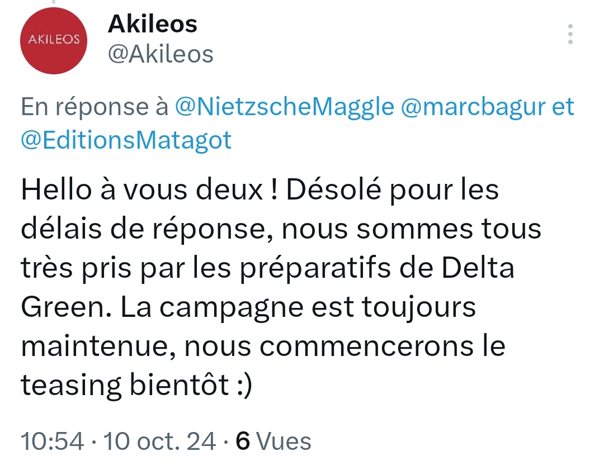Image resolution: width=604 pixels, height=470 pixels.
Task: Click the red Akileos profile avatar
Action: [x=54, y=40]
